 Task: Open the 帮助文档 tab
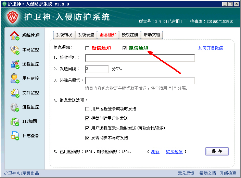(x=152, y=35)
